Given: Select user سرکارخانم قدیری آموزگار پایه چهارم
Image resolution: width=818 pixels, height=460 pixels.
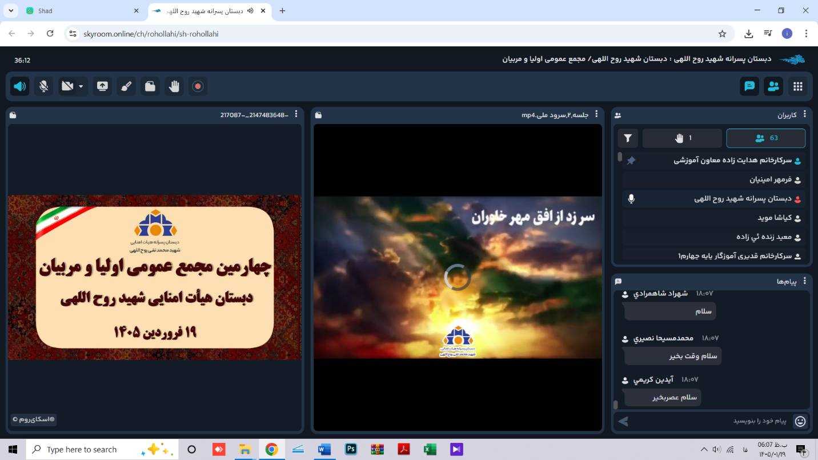Looking at the screenshot, I should pos(713,255).
